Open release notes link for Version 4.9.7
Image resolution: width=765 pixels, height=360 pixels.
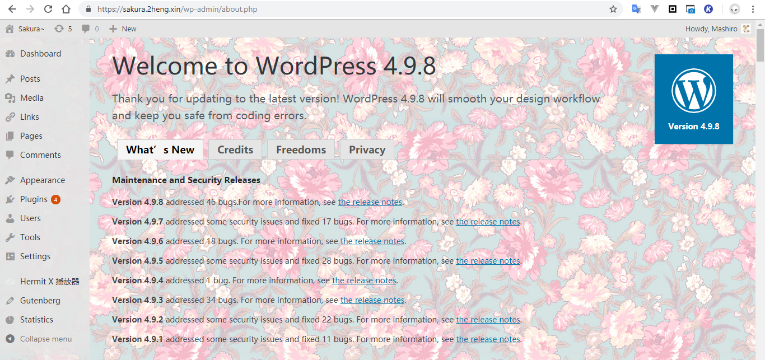pyautogui.click(x=488, y=222)
